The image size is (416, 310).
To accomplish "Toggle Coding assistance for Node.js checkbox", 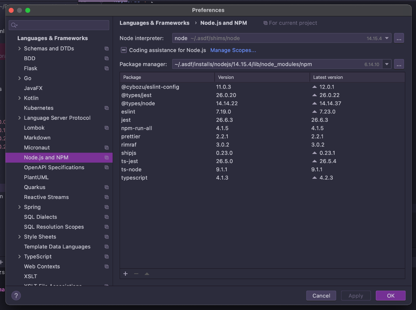I will [123, 50].
